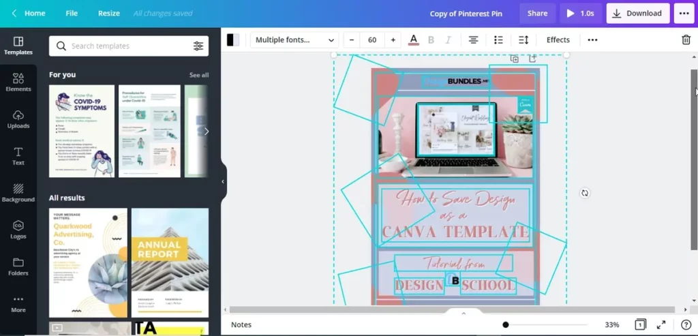Duplicate the page icon above canvas

(x=514, y=59)
